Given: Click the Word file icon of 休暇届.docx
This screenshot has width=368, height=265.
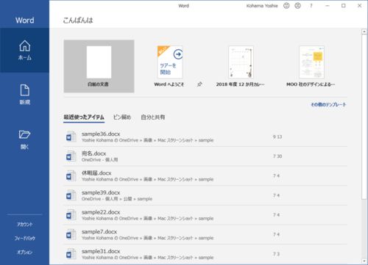Looking at the screenshot, I should [x=71, y=175].
